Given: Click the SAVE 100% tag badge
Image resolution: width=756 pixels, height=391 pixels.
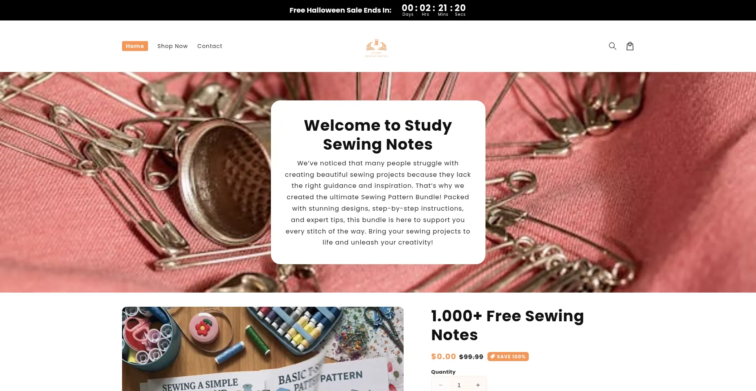Looking at the screenshot, I should click(x=508, y=356).
